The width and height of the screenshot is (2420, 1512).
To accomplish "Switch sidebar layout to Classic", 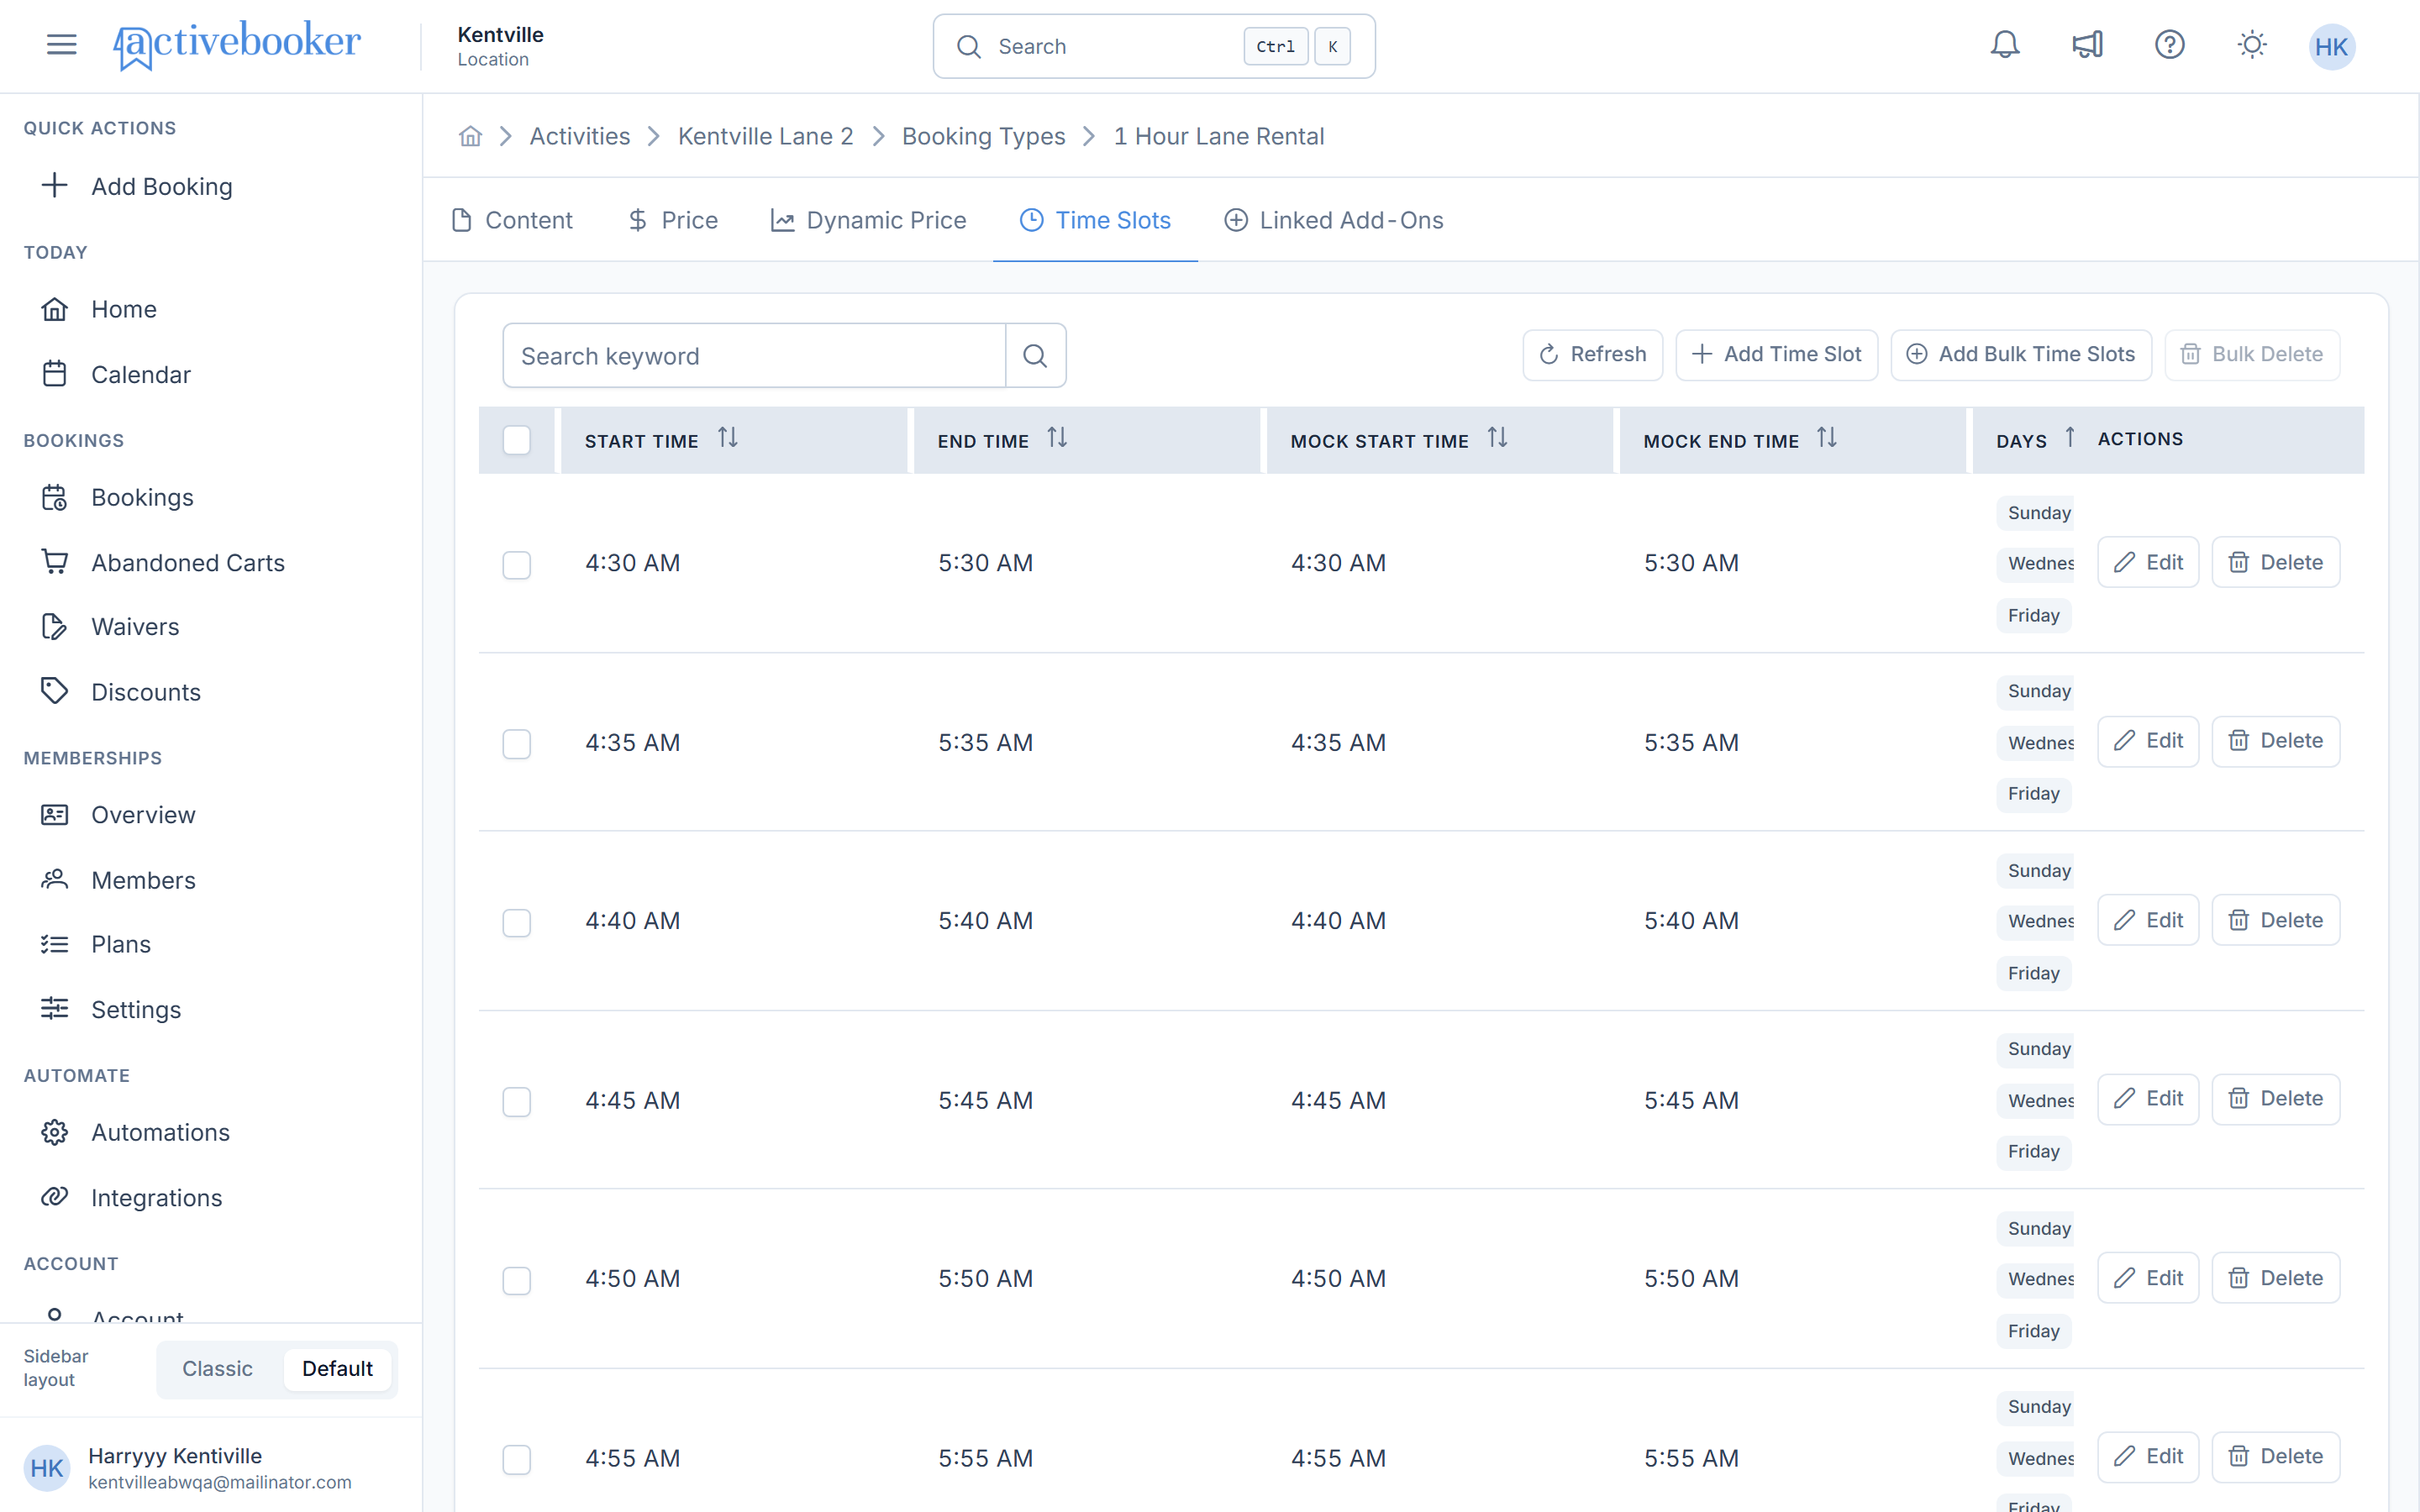I will pos(217,1368).
